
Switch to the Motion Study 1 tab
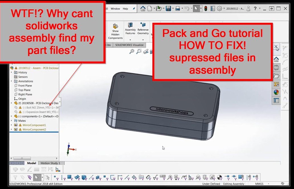pos(50,163)
